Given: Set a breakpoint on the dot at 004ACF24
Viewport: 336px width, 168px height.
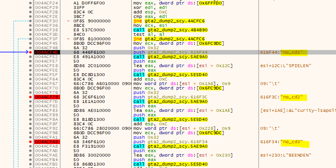Looking at the screenshot, I should point(31,3).
